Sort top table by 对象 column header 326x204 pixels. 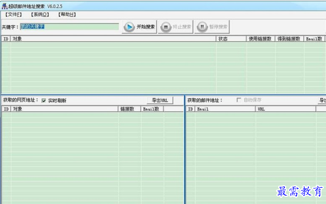pos(113,39)
